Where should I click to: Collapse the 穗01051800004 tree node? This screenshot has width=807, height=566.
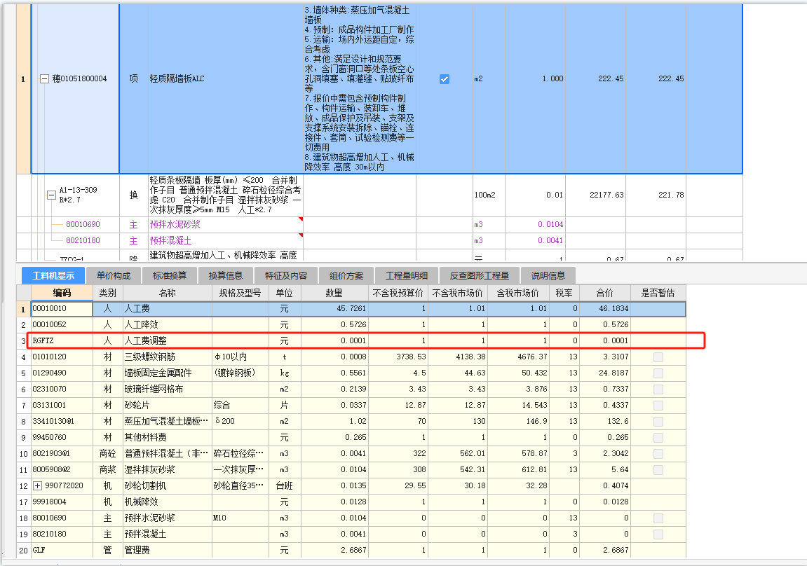[44, 78]
